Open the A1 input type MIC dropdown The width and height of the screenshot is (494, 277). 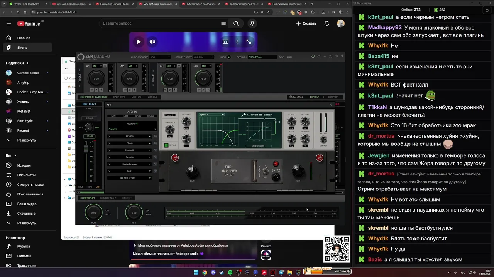tap(97, 66)
